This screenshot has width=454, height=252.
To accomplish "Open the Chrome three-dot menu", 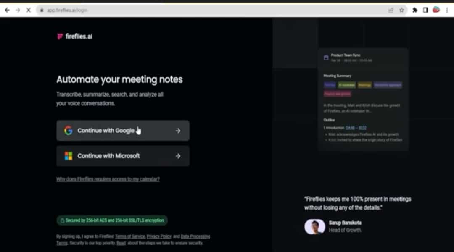I will (447, 10).
